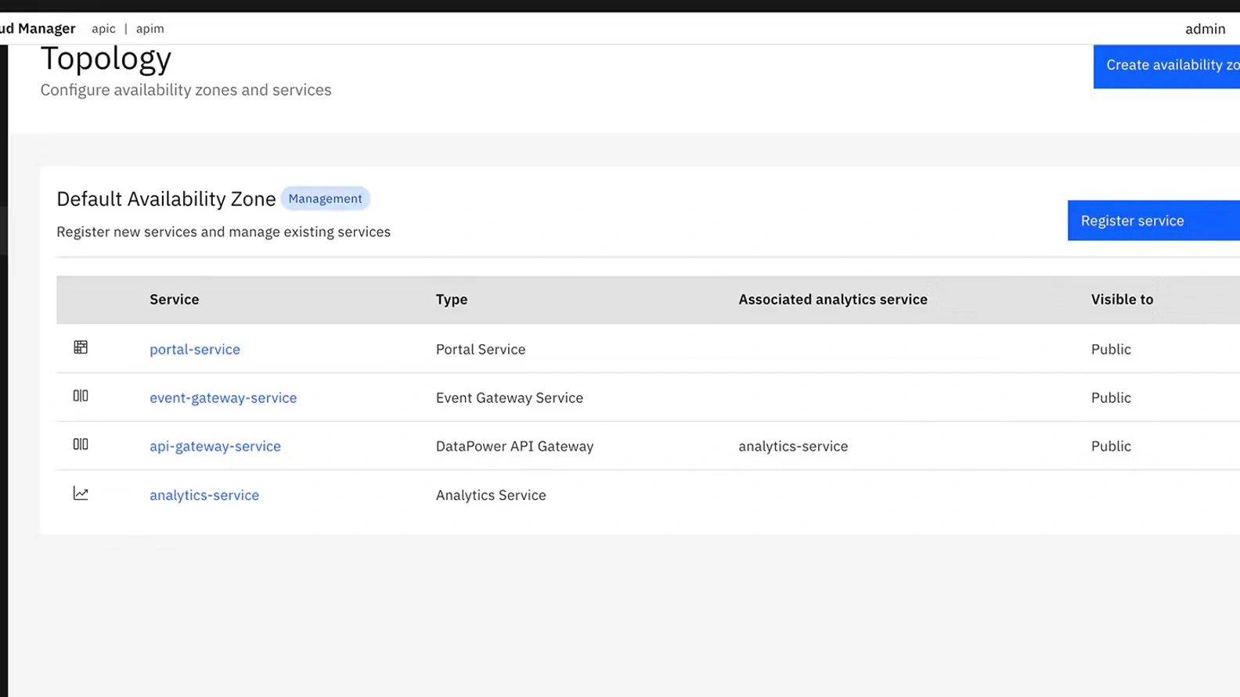
Task: Click the Type column header
Action: [x=452, y=300]
